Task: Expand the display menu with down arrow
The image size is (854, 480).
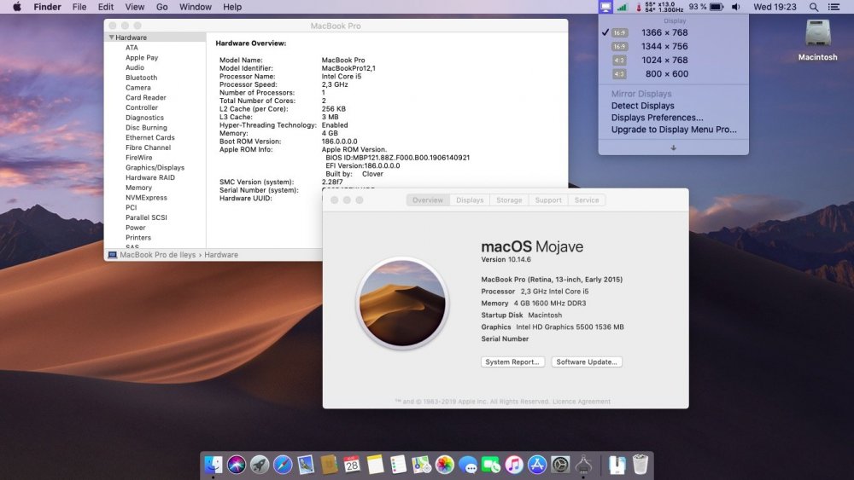Action: (x=673, y=147)
